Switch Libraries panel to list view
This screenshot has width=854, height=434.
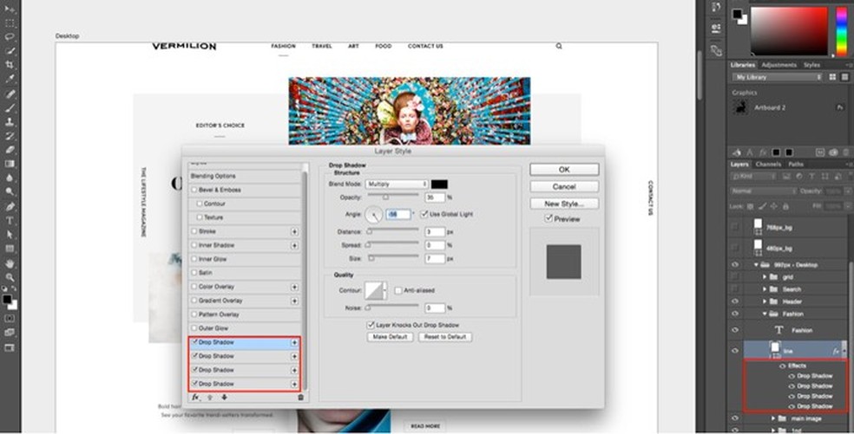click(844, 77)
